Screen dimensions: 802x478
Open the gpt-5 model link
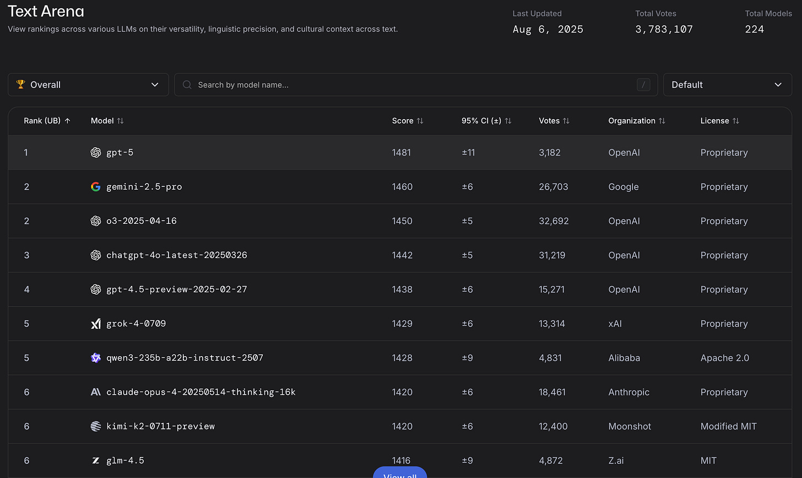120,153
